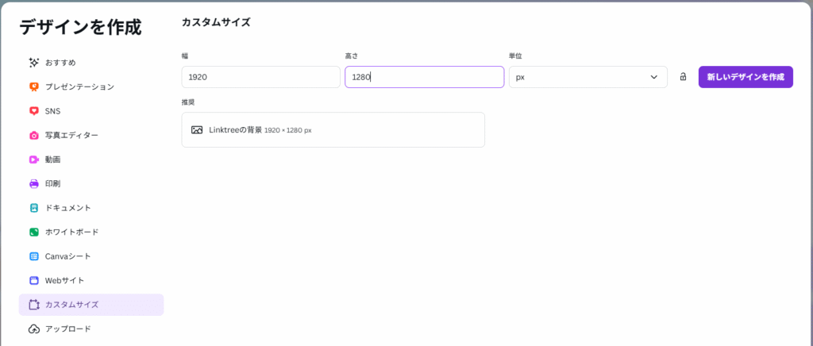Image resolution: width=813 pixels, height=346 pixels.
Task: Click the Canvaシート grid icon
Action: tap(33, 256)
